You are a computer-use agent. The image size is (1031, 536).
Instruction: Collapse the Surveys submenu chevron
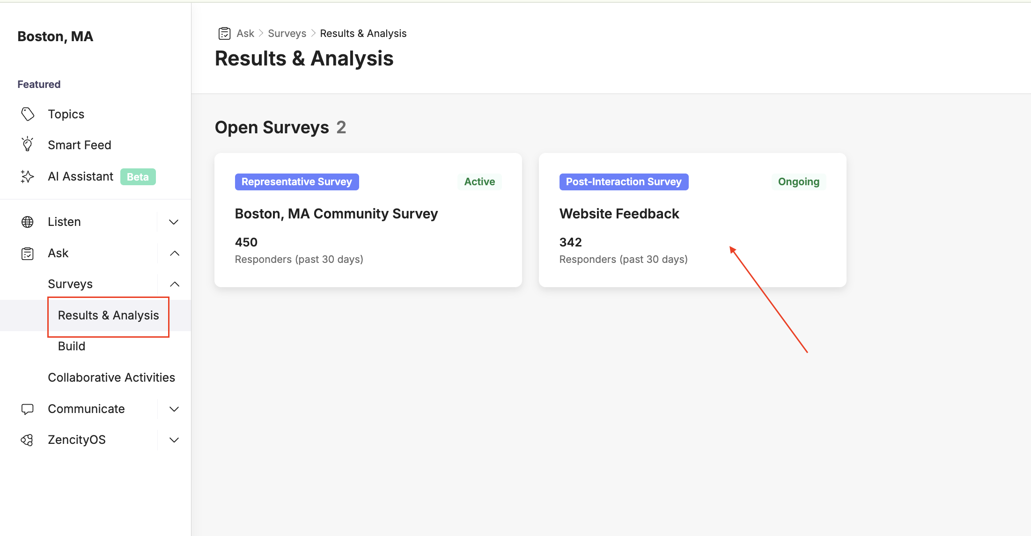tap(174, 284)
